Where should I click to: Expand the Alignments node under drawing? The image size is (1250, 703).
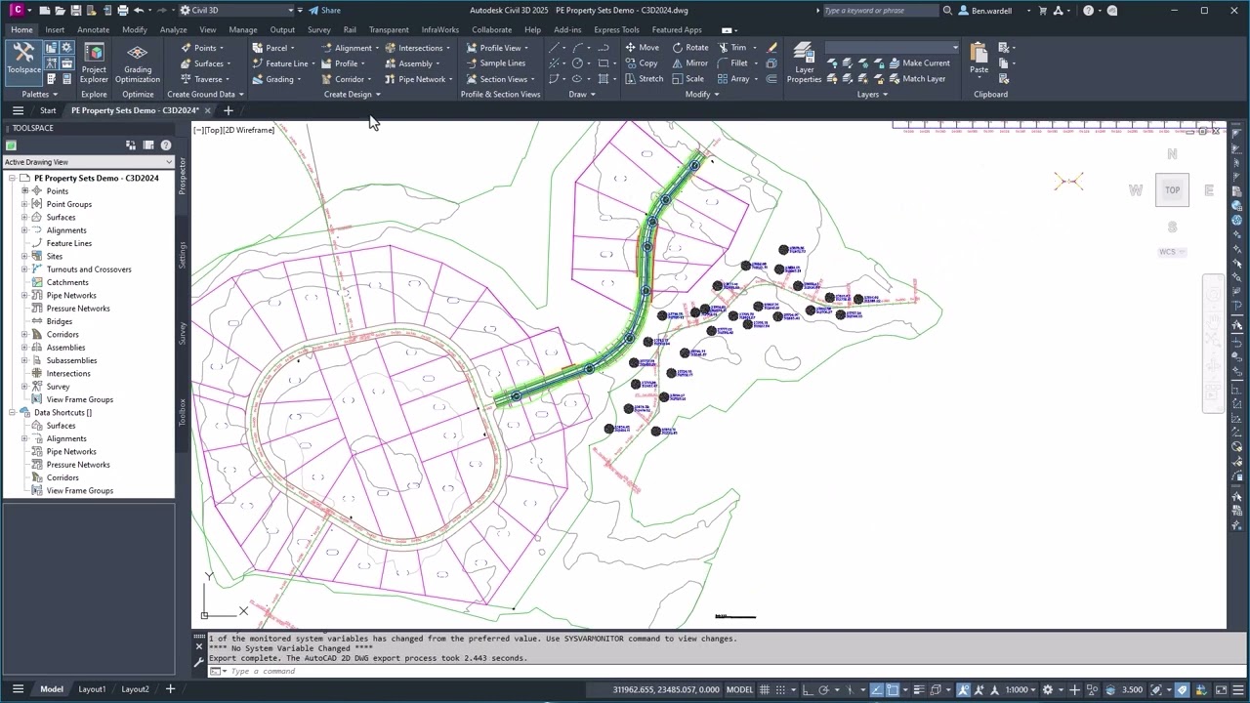24,230
